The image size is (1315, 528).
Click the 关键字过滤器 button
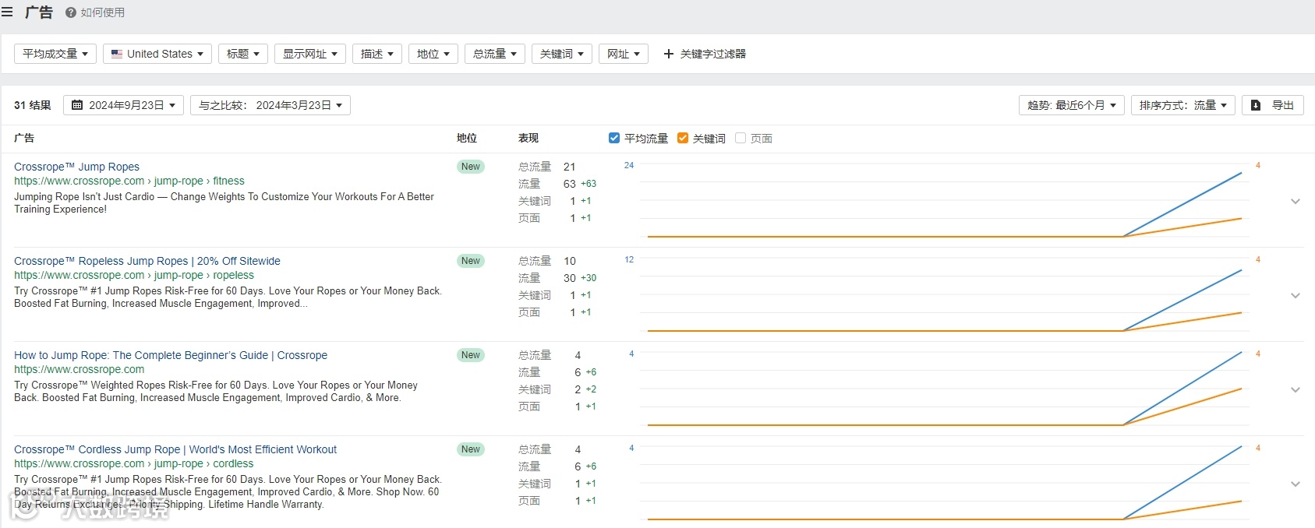705,54
